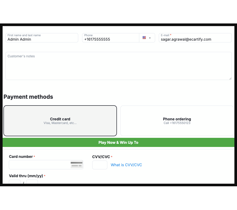Click into the Phone number input
This screenshot has width=237, height=210.
(110, 39)
